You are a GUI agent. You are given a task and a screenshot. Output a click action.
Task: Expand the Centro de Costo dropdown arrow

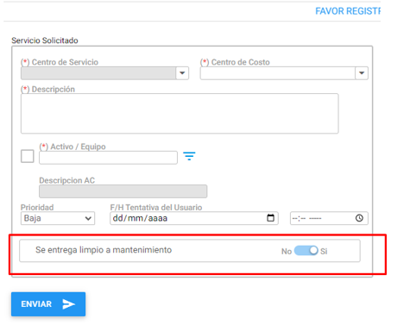pos(362,73)
